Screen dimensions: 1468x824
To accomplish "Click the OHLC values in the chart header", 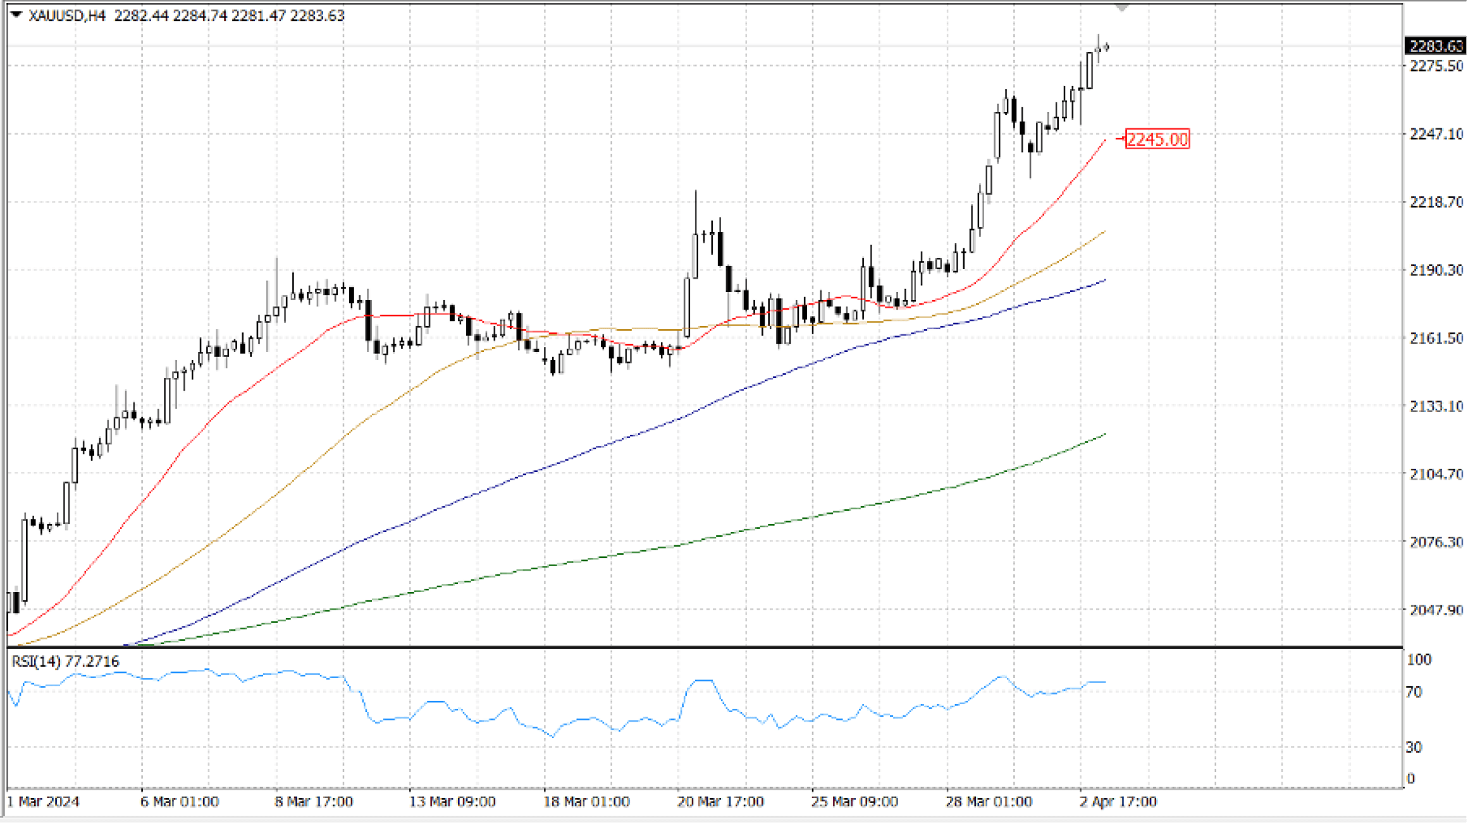I will click(x=229, y=15).
